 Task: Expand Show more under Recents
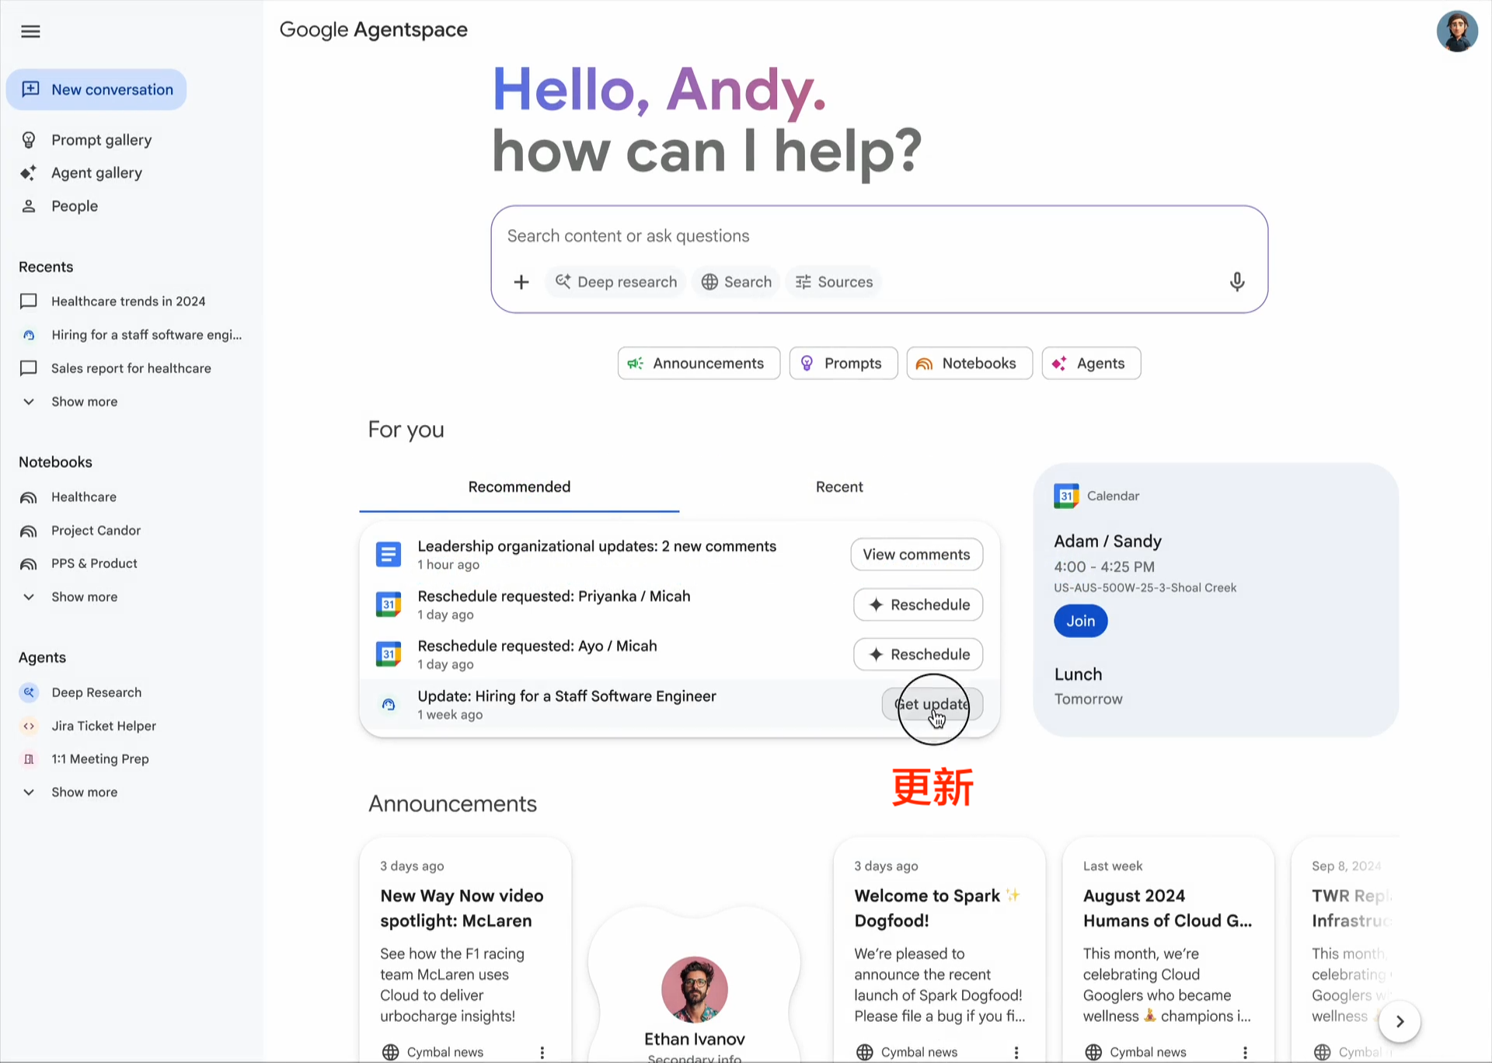[84, 402]
